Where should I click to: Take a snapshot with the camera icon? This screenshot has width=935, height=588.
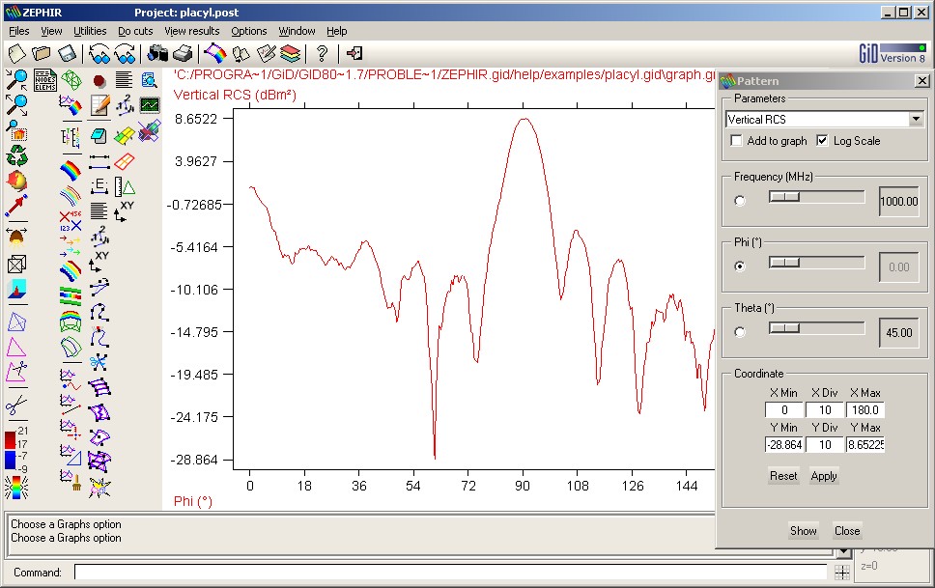[x=157, y=54]
